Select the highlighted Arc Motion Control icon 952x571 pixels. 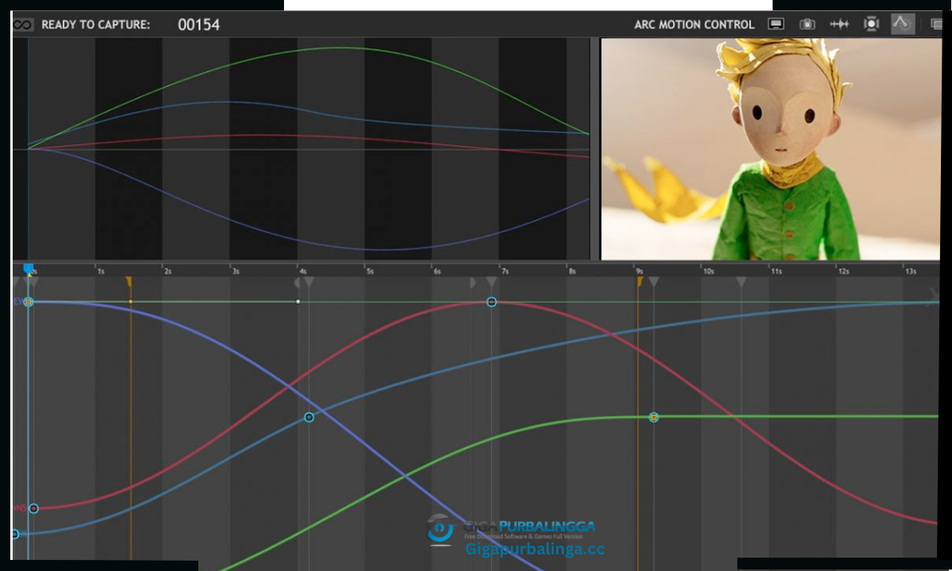[x=902, y=24]
